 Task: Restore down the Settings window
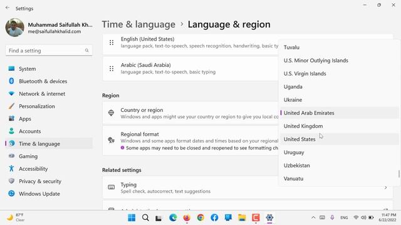pos(379,5)
